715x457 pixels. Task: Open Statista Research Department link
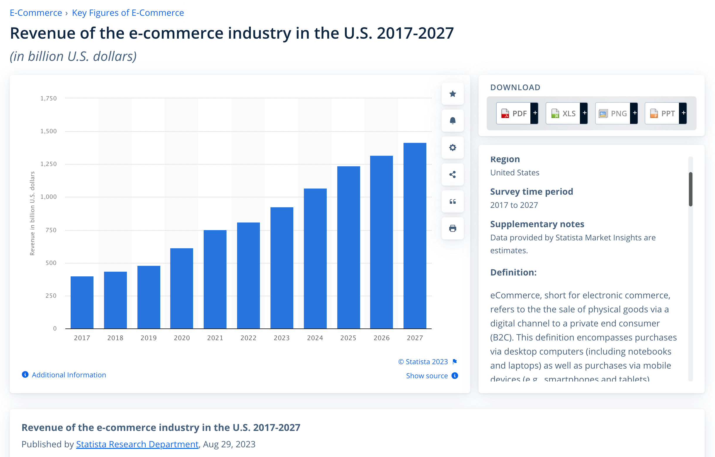(137, 444)
